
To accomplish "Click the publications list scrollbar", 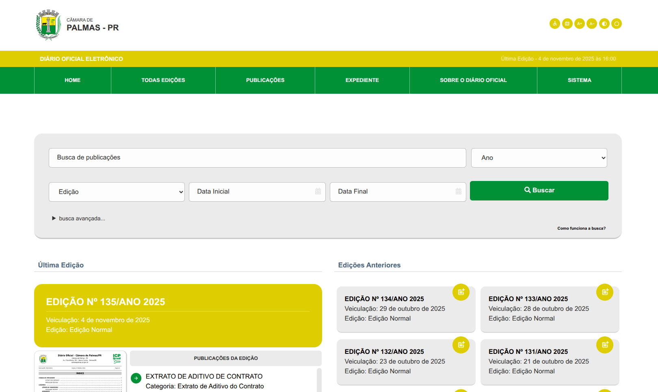I will click(x=319, y=380).
